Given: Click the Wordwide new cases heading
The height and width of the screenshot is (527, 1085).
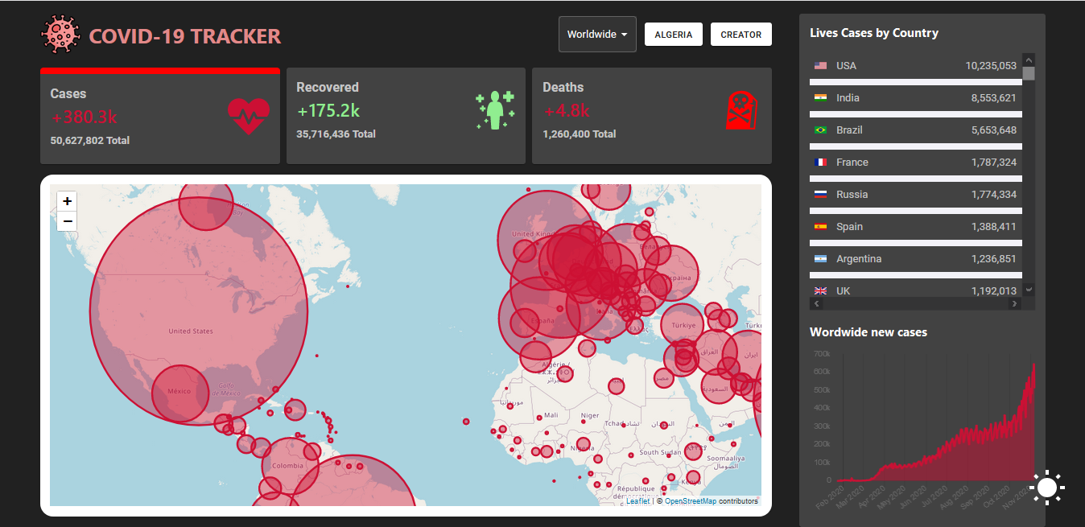Looking at the screenshot, I should pos(868,332).
